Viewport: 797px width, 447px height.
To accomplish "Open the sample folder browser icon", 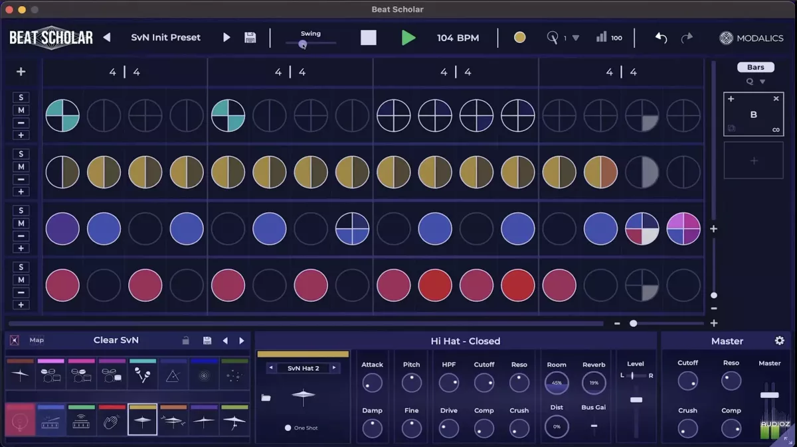I will tap(266, 398).
